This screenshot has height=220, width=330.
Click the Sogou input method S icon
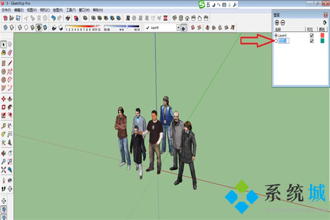pos(202,4)
